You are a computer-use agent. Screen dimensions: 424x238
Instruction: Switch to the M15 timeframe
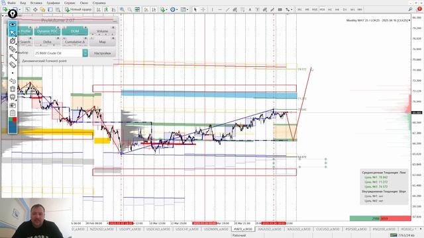tap(315, 9)
